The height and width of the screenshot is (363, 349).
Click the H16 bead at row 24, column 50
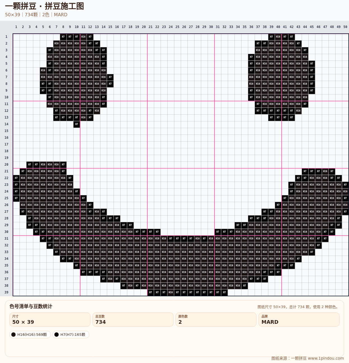(345, 191)
